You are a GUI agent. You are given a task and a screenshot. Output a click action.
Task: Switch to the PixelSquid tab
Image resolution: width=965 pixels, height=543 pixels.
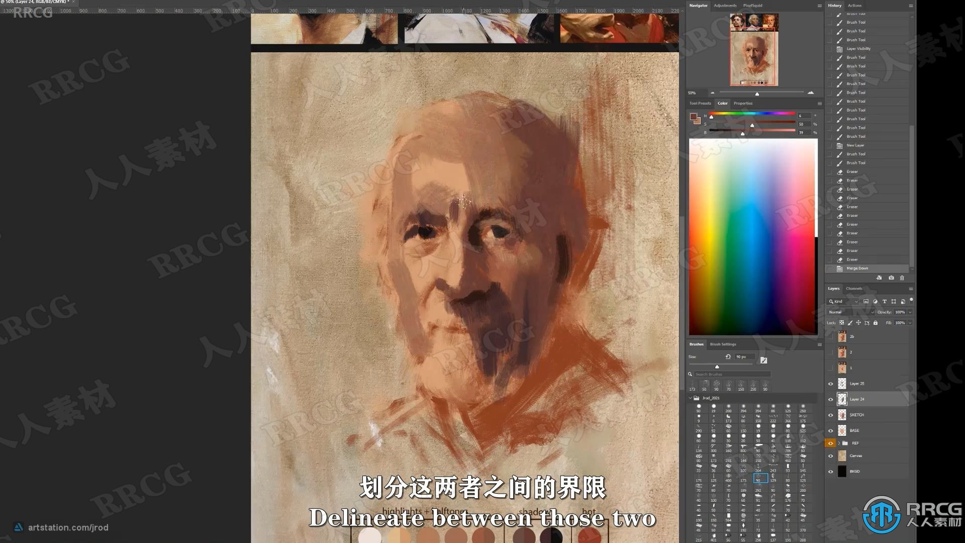coord(752,6)
